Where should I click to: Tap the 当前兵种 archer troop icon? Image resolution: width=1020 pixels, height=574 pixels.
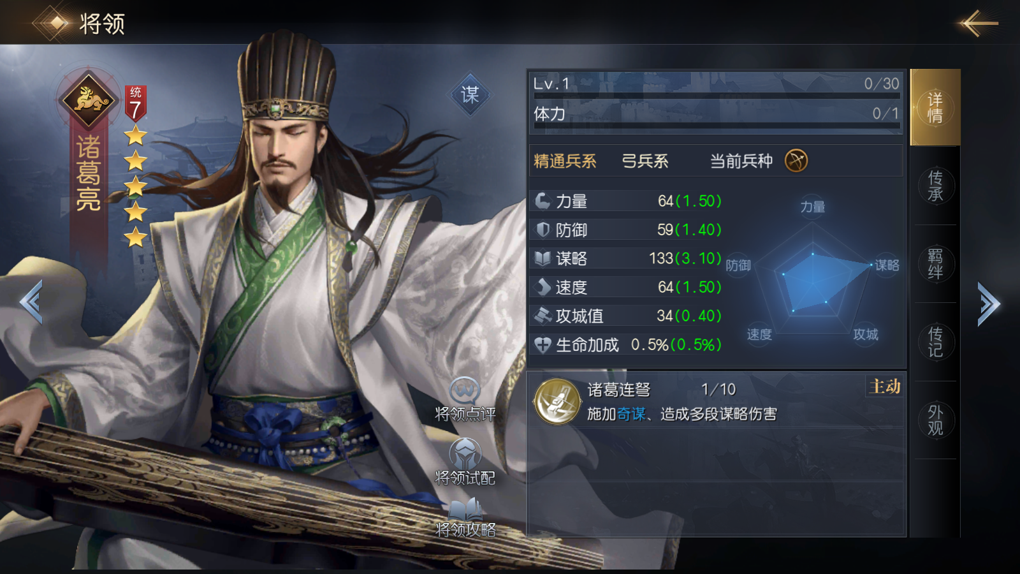(x=796, y=161)
